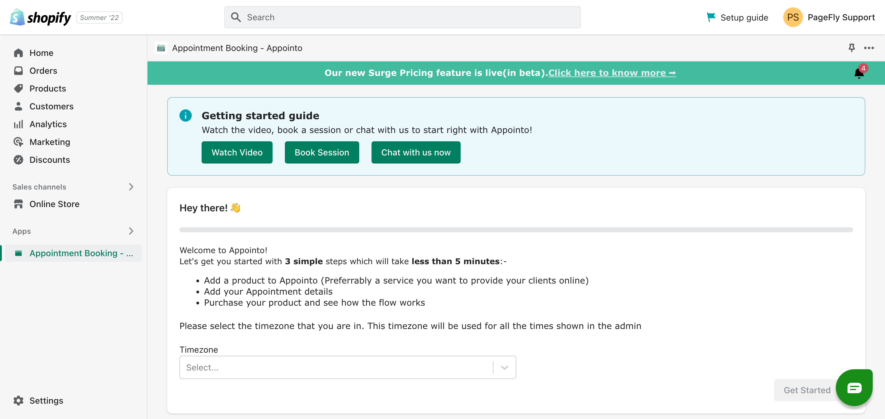Viewport: 885px width, 419px height.
Task: Open Products in the sidebar
Action: click(x=73, y=88)
